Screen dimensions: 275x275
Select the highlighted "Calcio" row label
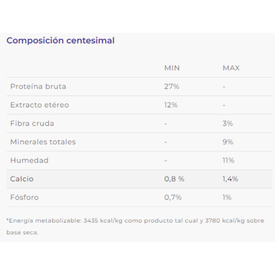22,179
